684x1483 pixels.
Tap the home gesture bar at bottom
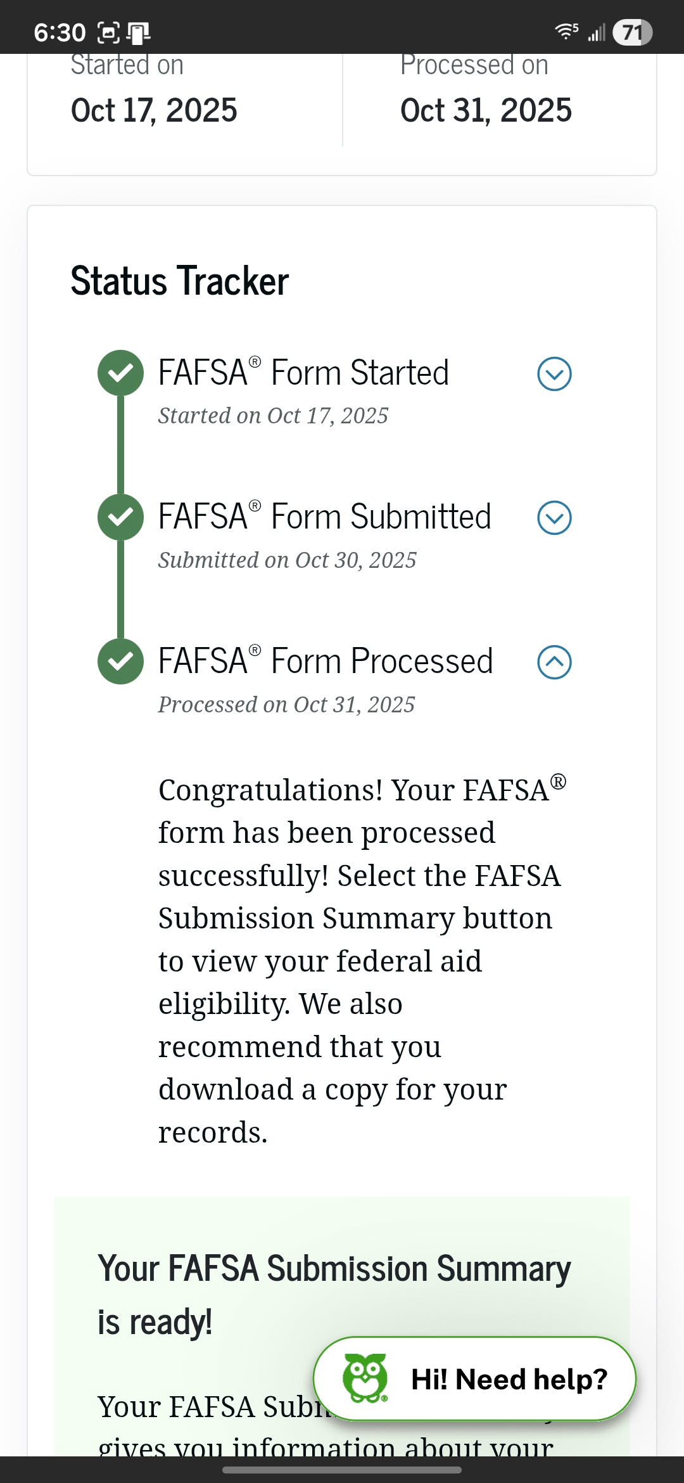tap(342, 1470)
